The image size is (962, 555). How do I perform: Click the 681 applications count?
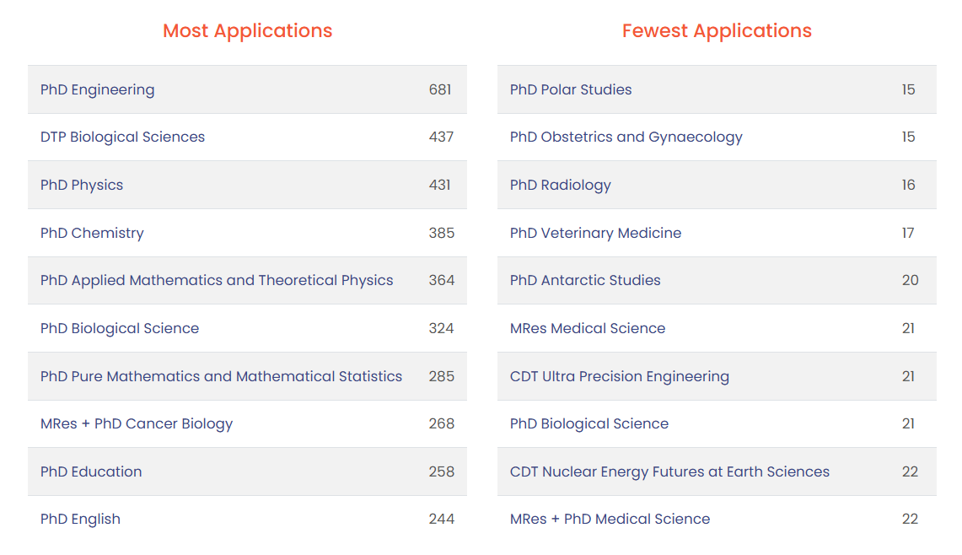click(440, 89)
